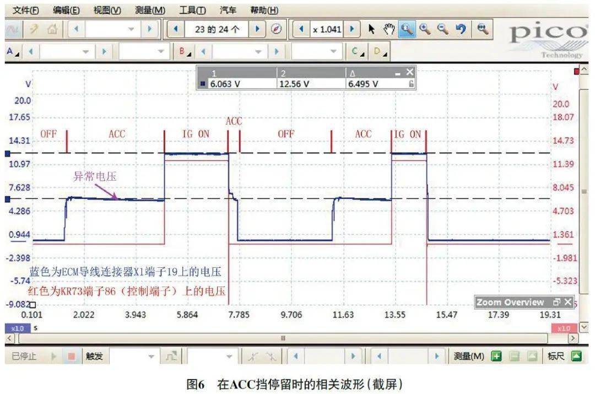Edit measurement icon next to add
Image resolution: width=595 pixels, height=394 pixels.
(x=515, y=356)
